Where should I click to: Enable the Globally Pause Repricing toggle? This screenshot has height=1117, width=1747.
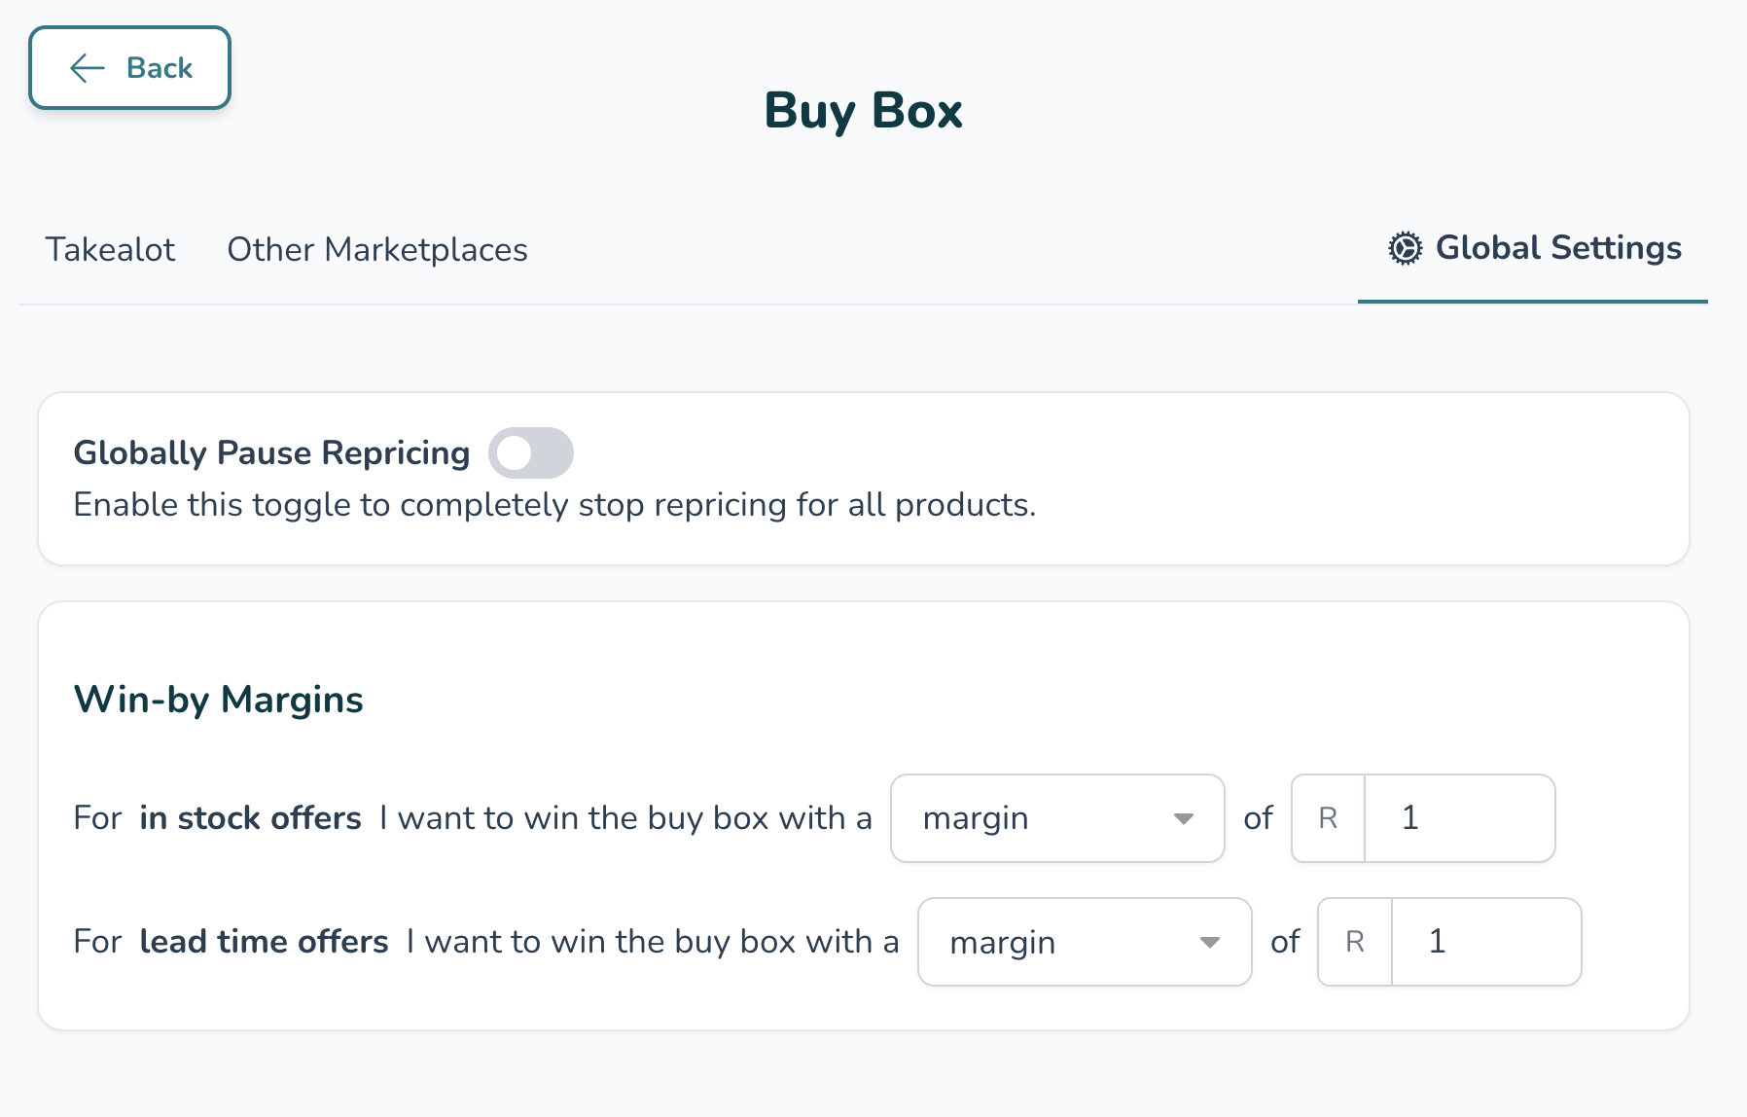click(530, 453)
